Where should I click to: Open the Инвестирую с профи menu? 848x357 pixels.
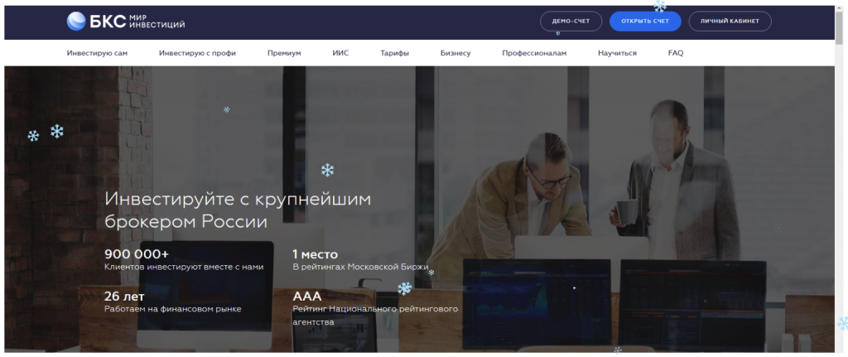coord(197,53)
